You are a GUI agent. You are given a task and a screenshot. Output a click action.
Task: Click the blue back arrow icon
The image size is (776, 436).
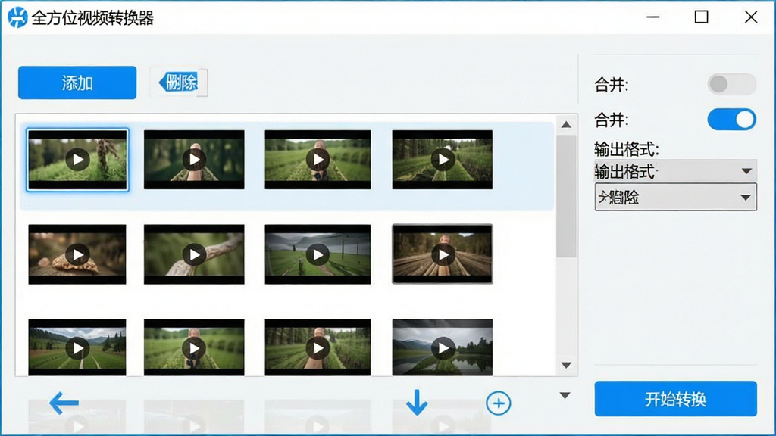click(64, 403)
